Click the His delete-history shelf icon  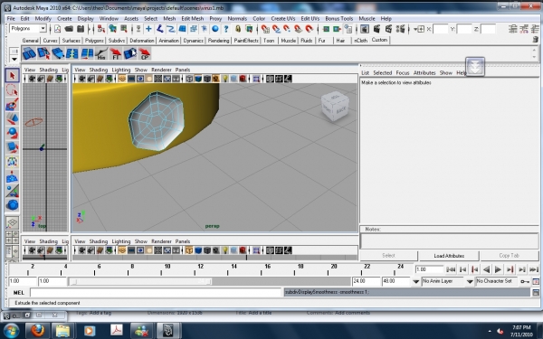click(100, 54)
